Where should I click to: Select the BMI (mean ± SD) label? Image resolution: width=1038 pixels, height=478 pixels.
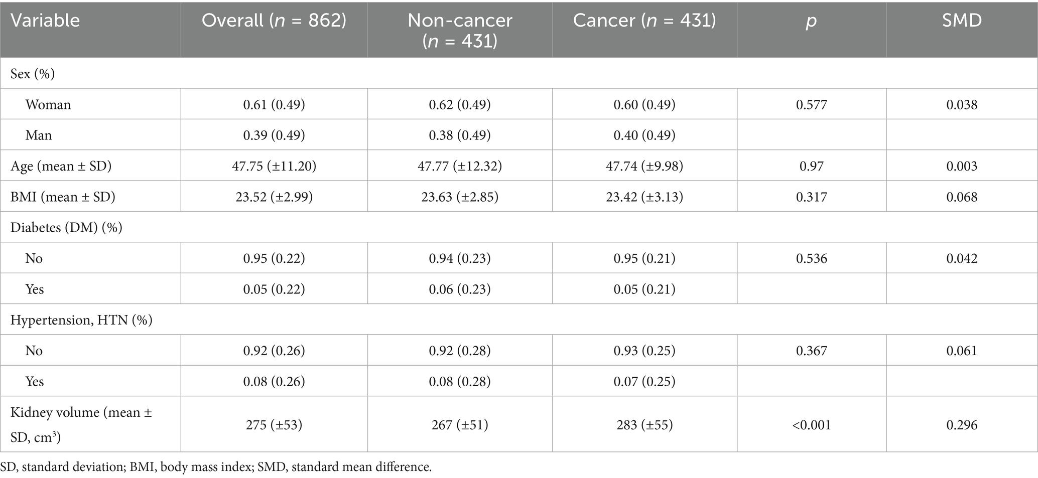63,197
